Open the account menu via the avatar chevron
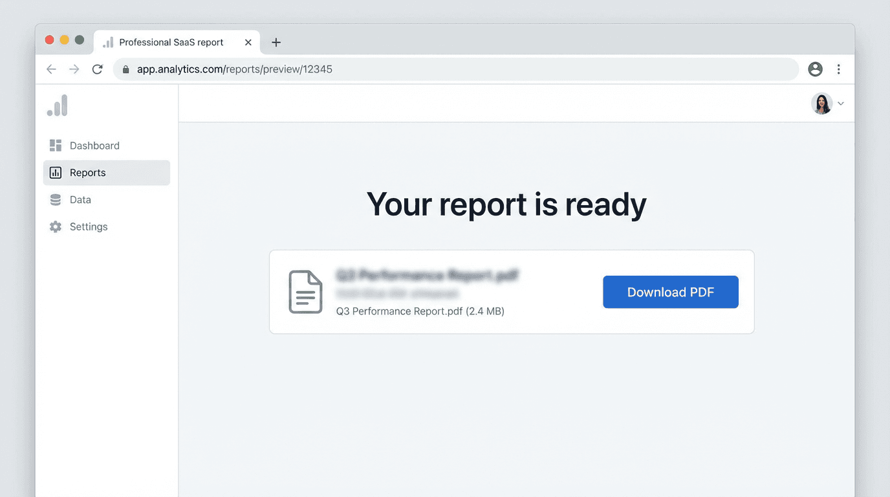The height and width of the screenshot is (497, 890). pyautogui.click(x=841, y=104)
